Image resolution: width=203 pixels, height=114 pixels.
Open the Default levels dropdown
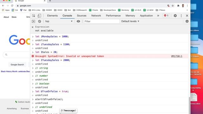tap(130, 21)
